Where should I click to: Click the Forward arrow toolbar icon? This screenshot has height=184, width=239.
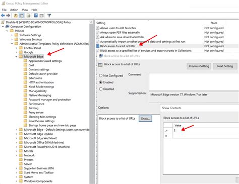click(x=8, y=16)
